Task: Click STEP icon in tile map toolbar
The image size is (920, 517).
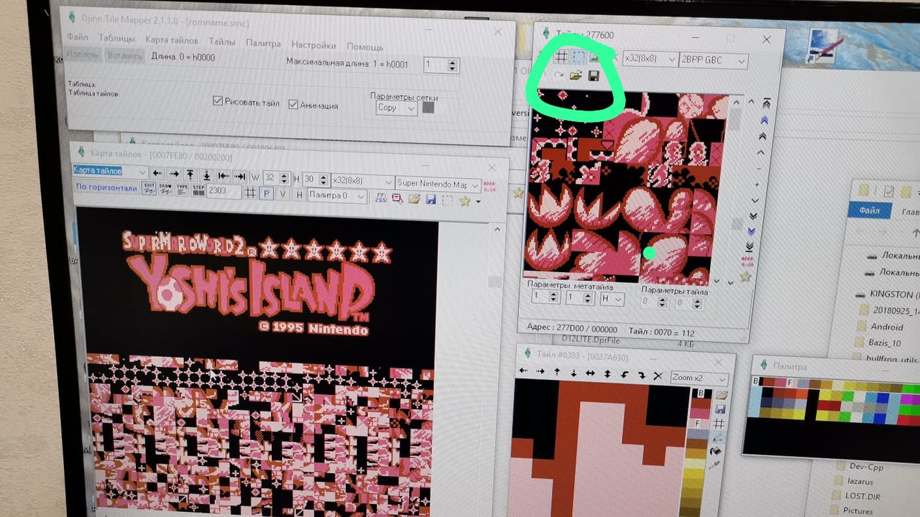Action: tap(198, 190)
